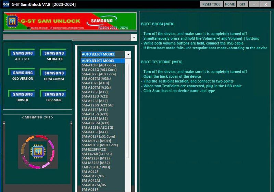Select SM-M013F (M01 Core) model
Image resolution: width=274 pixels, height=192 pixels.
103,145
